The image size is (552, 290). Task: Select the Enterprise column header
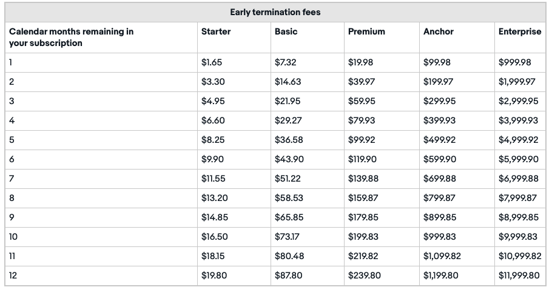[519, 31]
